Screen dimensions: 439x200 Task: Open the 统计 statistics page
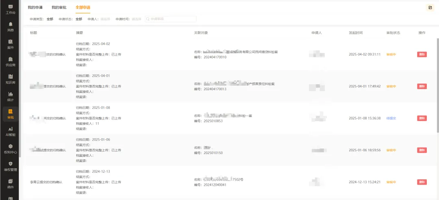click(11, 96)
